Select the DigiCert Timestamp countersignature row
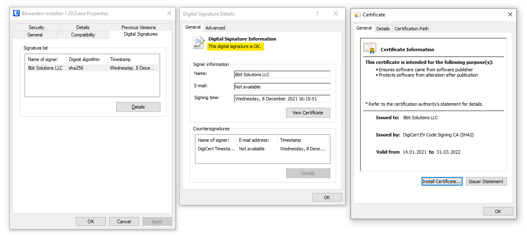 (262, 149)
